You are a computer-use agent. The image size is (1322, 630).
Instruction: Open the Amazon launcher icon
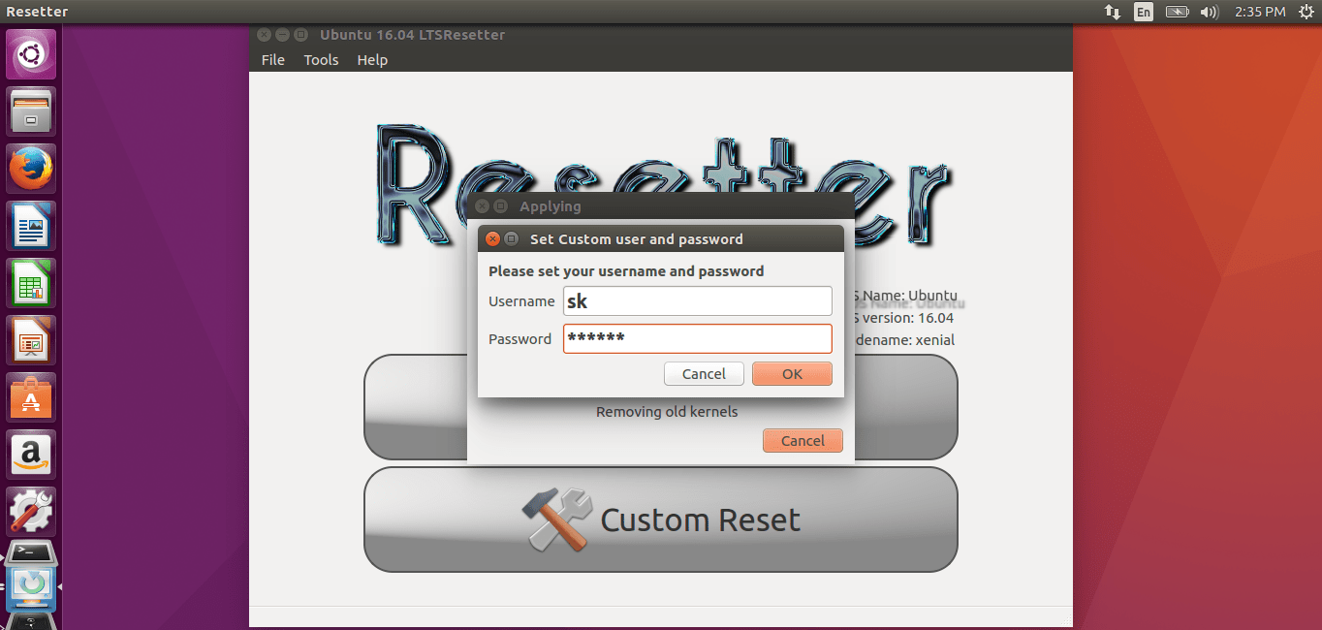coord(32,455)
